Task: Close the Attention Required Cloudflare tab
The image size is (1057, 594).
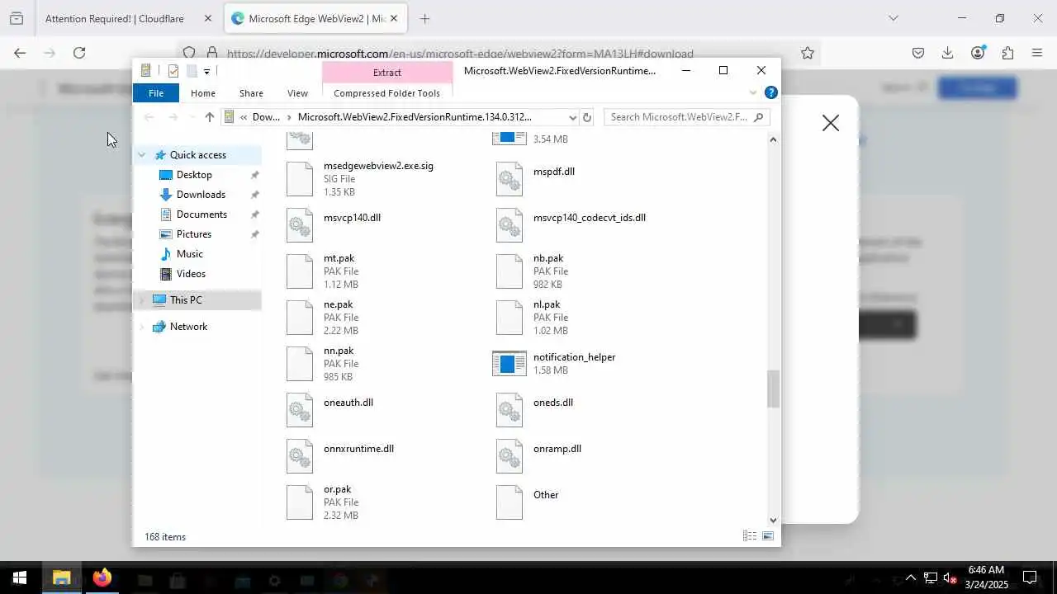Action: coord(207,18)
